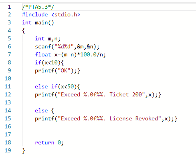This screenshot has width=196, height=158.
Task: Click line number 13 in the gutter
Action: pos(8,102)
